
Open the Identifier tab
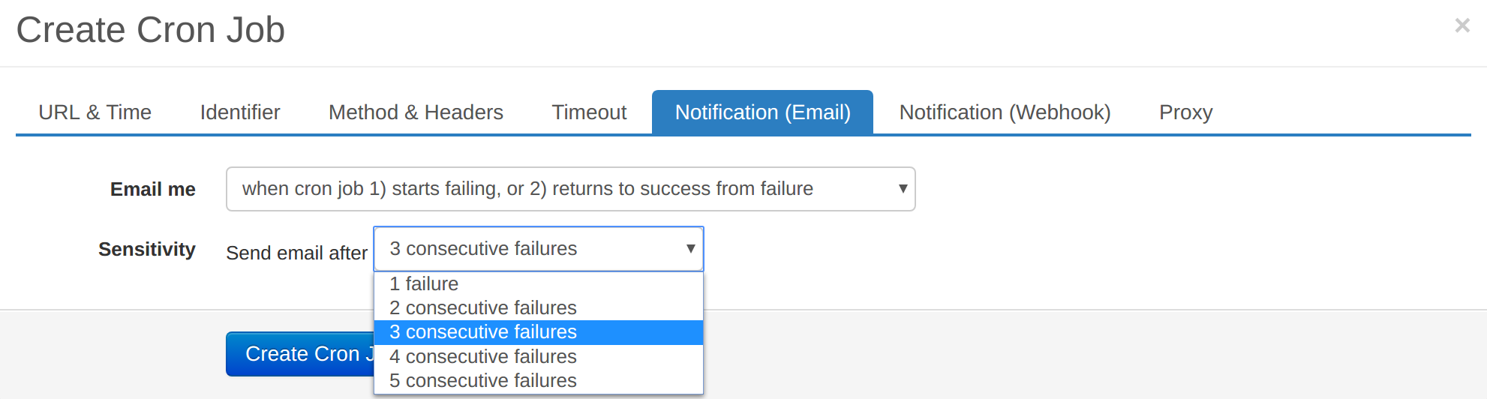[240, 112]
